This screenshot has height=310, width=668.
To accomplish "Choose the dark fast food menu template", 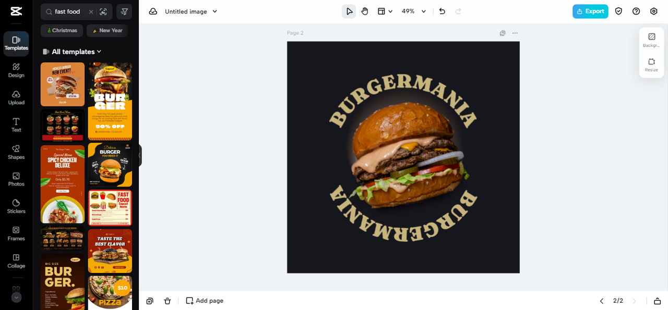I will (63, 126).
